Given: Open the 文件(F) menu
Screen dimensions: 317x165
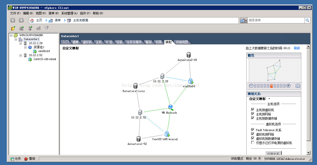Looking at the screenshot, I should 15,13.
